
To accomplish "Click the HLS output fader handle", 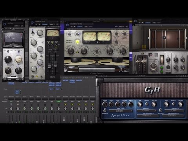I will pos(55,65).
